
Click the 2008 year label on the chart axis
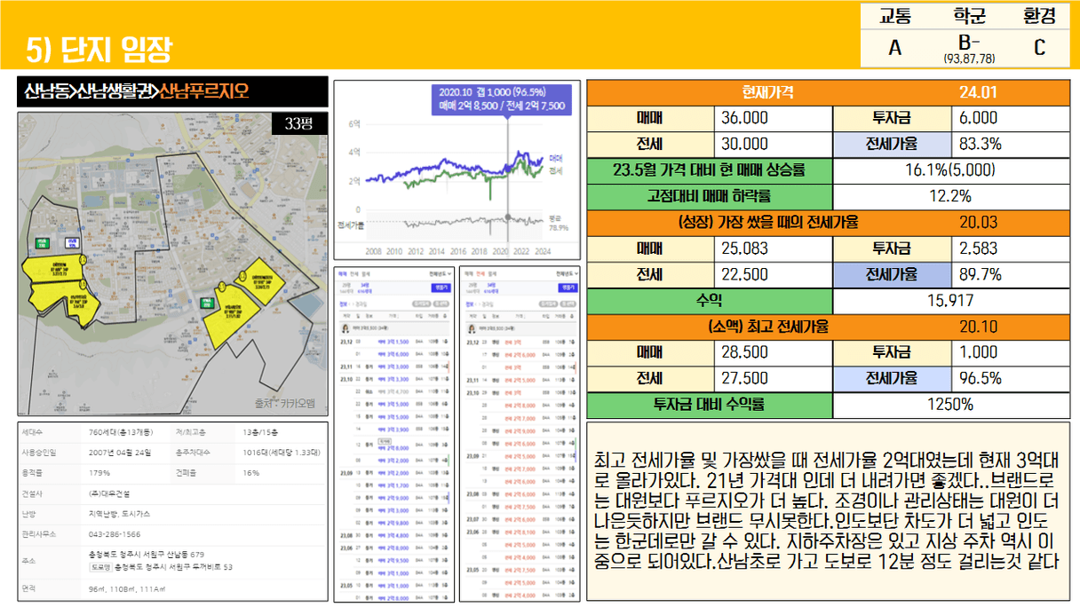(374, 251)
